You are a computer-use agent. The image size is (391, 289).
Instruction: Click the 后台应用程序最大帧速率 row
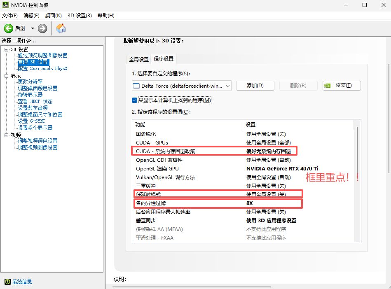(x=243, y=212)
